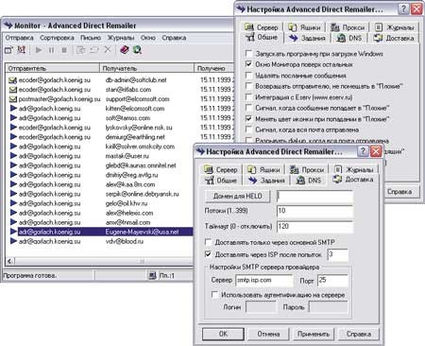Image resolution: width=425 pixels, height=346 pixels.
Task: Click the arrow icon of vdv@blood.ru row
Action: [x=13, y=241]
